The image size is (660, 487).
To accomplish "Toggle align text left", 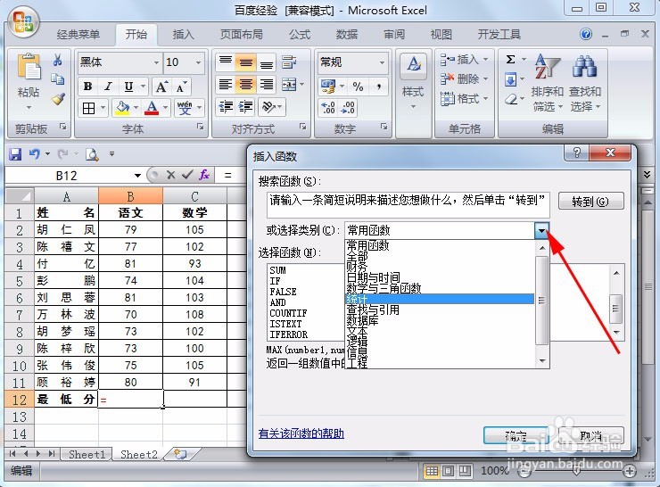I will pyautogui.click(x=226, y=85).
